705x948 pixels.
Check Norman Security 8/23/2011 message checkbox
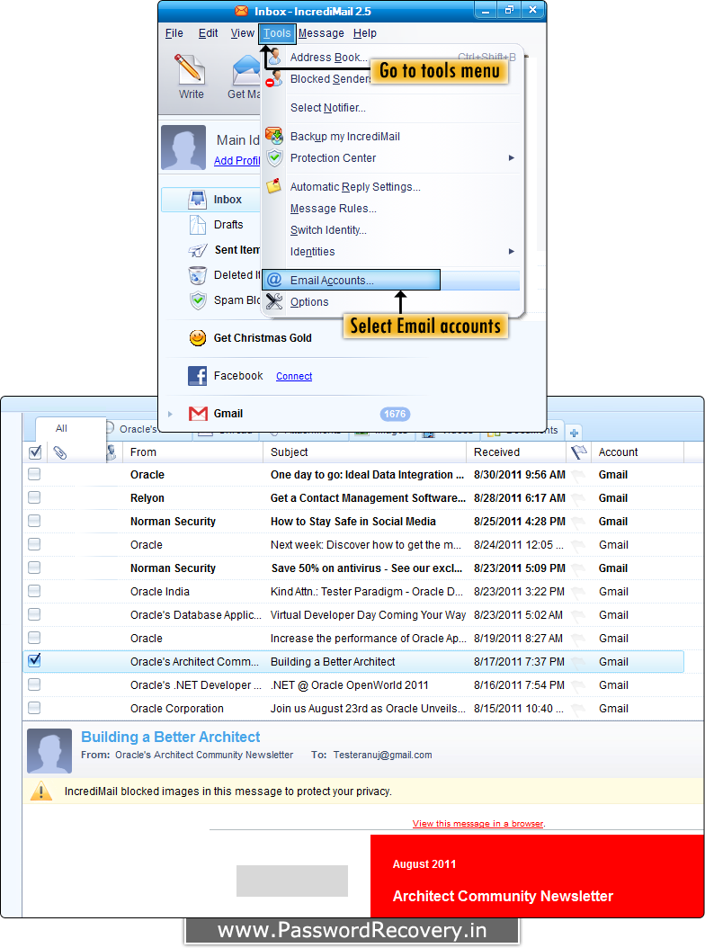coord(34,568)
